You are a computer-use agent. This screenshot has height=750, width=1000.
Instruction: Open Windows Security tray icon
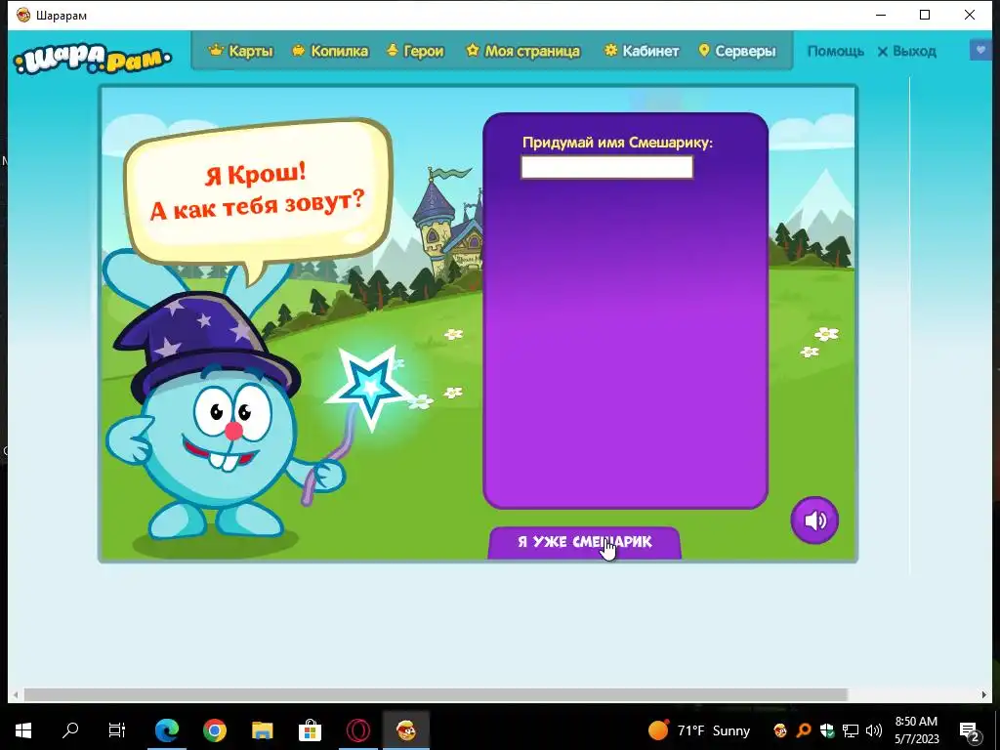coord(827,730)
